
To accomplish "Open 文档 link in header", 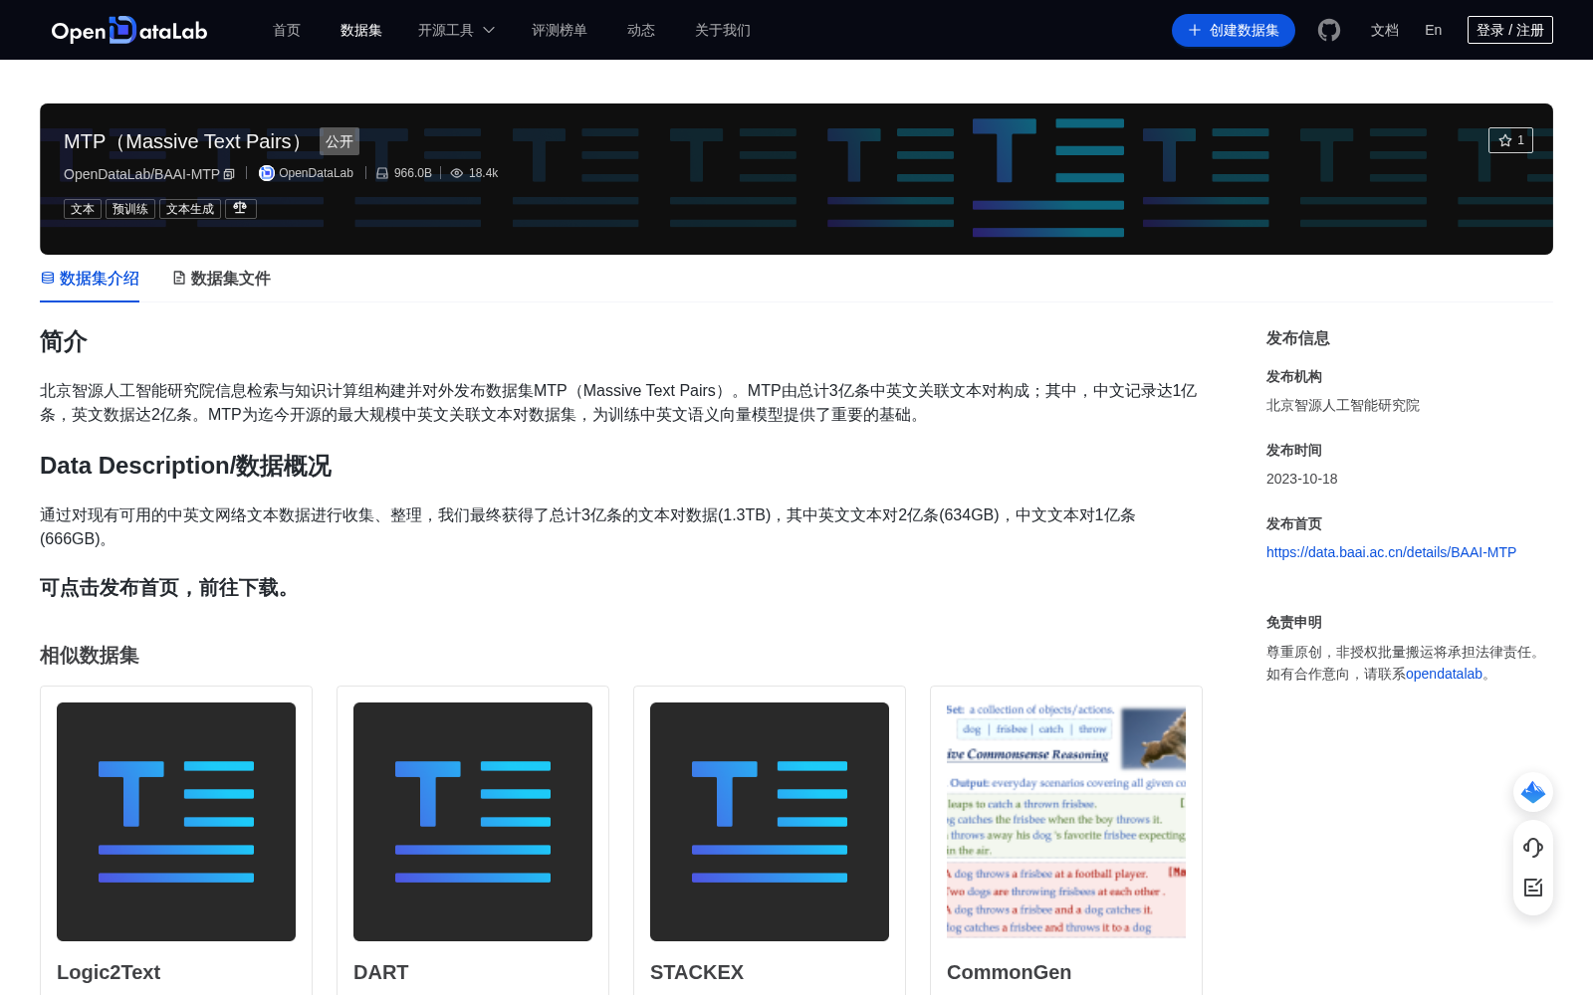I will pyautogui.click(x=1385, y=30).
